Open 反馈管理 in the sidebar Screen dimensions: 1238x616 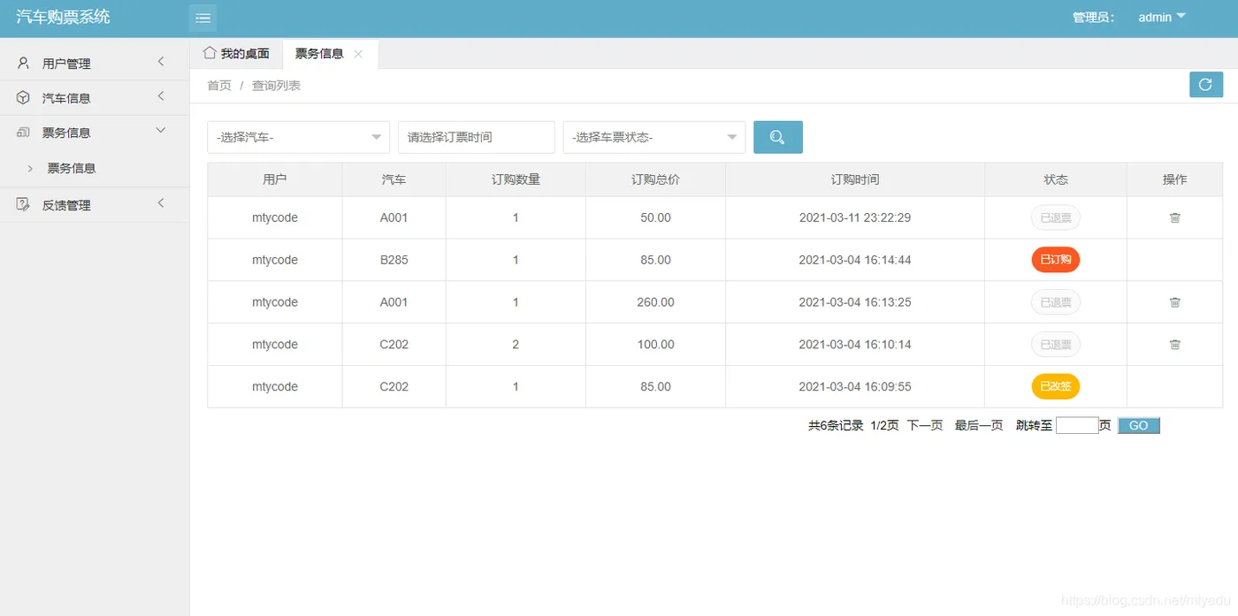click(x=95, y=205)
